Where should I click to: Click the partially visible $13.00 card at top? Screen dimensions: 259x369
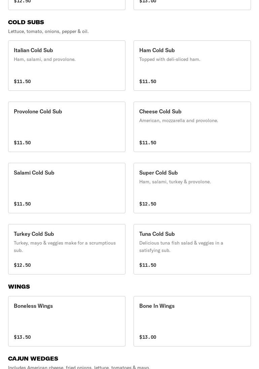(192, 4)
